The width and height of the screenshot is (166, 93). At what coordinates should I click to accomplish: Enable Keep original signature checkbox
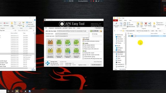tap(83, 47)
